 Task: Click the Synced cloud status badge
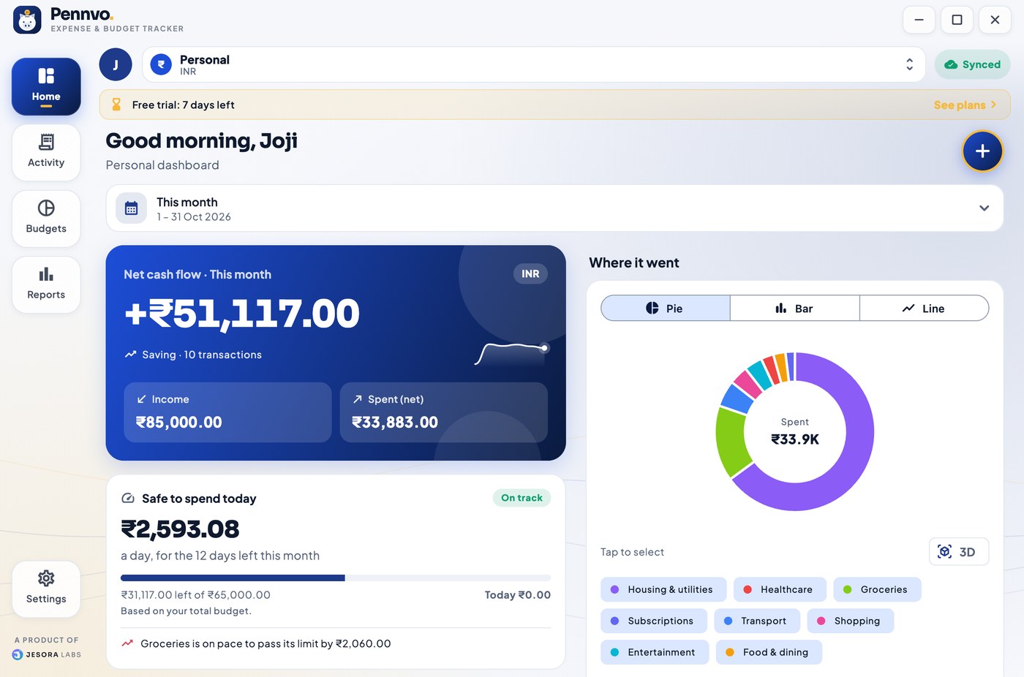click(x=972, y=64)
